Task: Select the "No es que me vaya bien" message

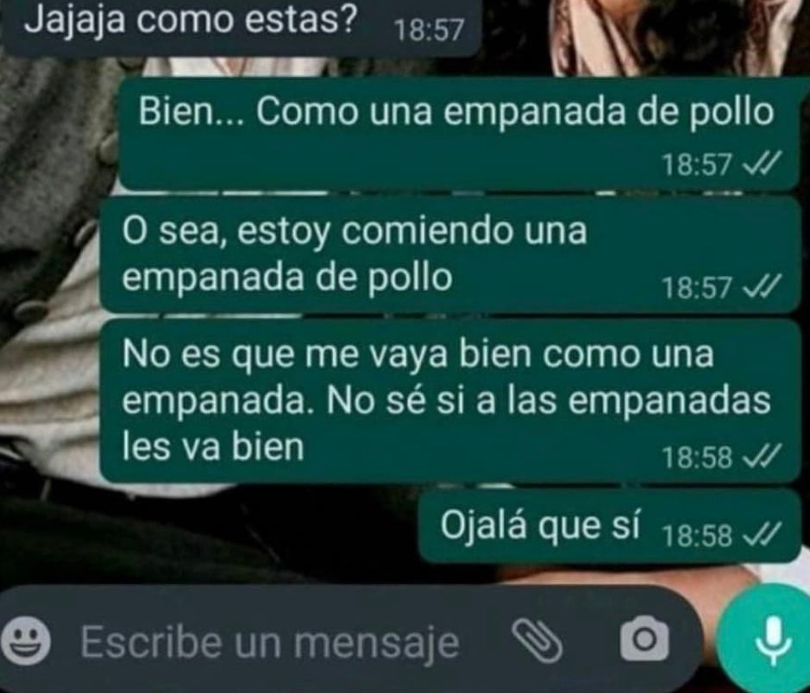Action: coord(449,401)
